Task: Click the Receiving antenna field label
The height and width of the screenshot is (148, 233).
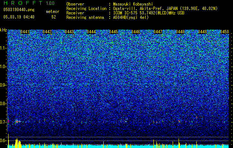Action: [x=85, y=17]
